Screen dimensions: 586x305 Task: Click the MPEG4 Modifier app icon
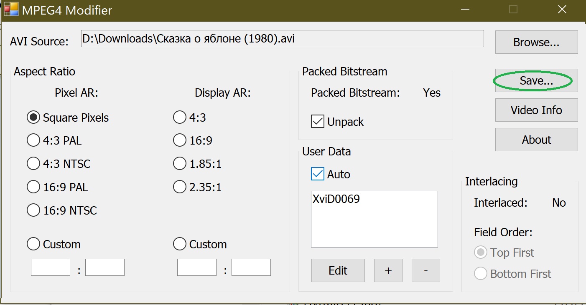click(11, 10)
